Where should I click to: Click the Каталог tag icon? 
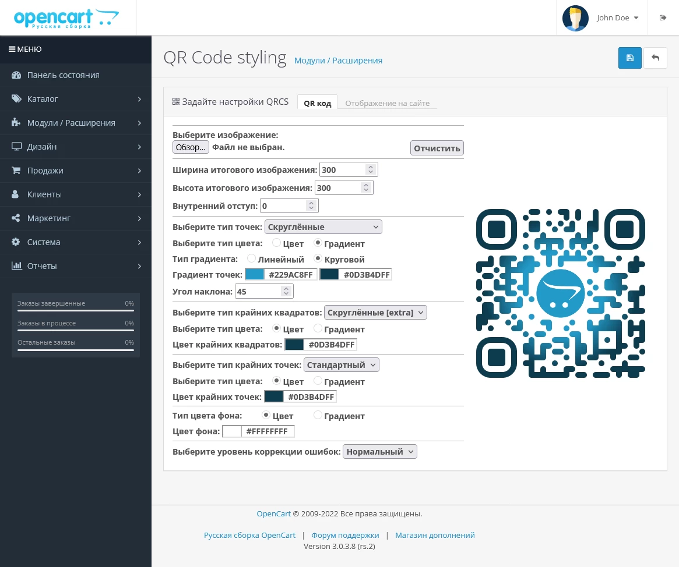pyautogui.click(x=16, y=99)
